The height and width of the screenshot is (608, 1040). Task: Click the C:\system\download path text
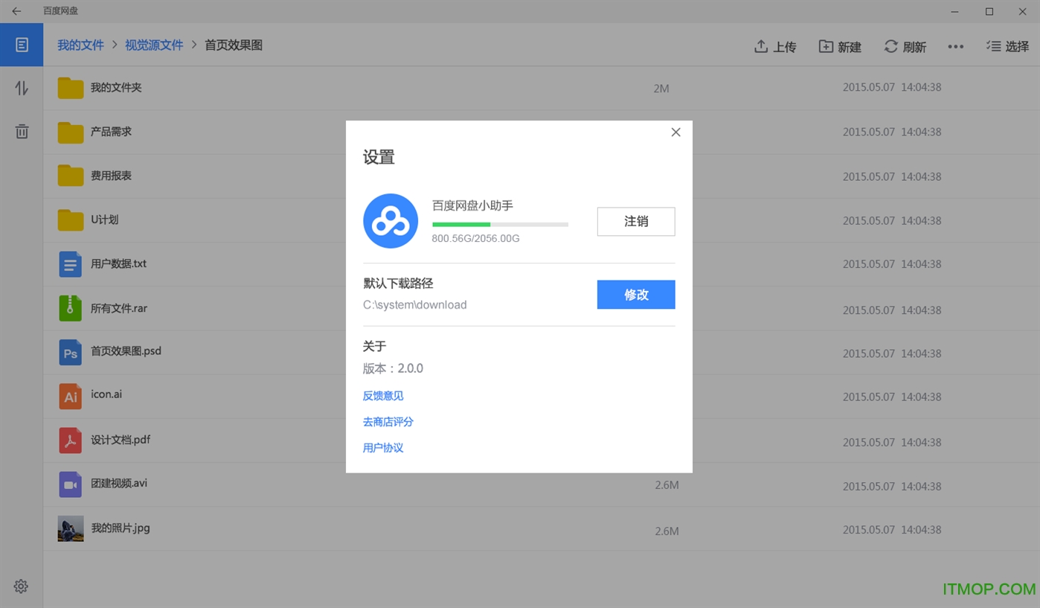(414, 305)
